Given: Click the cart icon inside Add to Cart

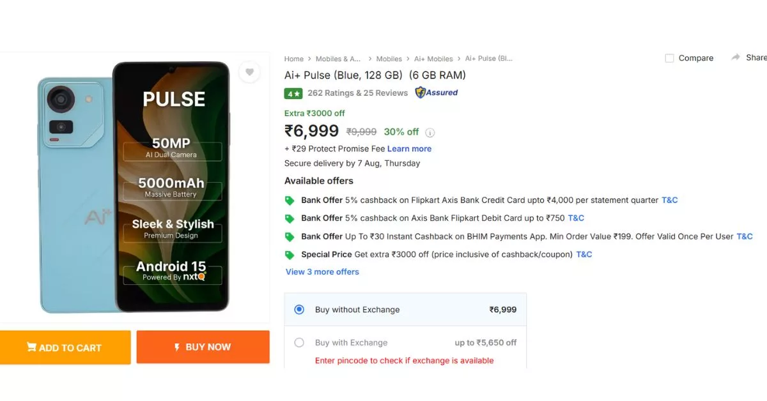Looking at the screenshot, I should (31, 347).
